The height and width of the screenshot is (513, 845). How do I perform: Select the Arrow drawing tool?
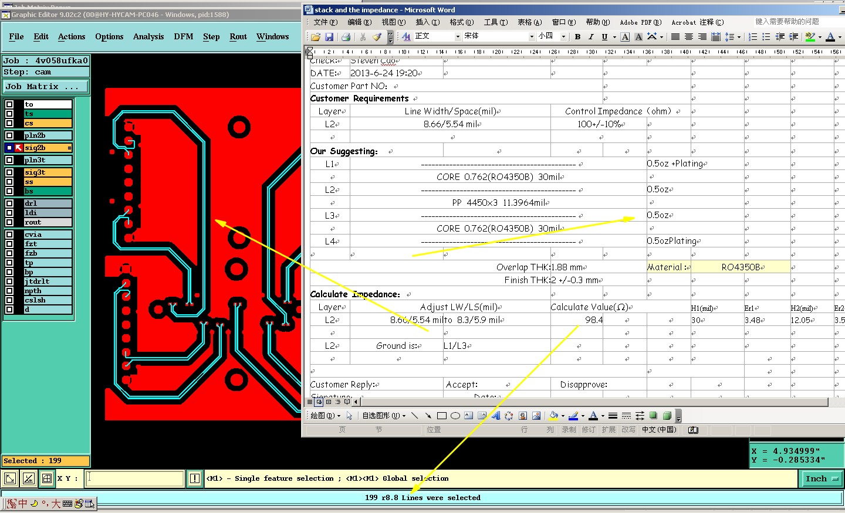(x=428, y=416)
